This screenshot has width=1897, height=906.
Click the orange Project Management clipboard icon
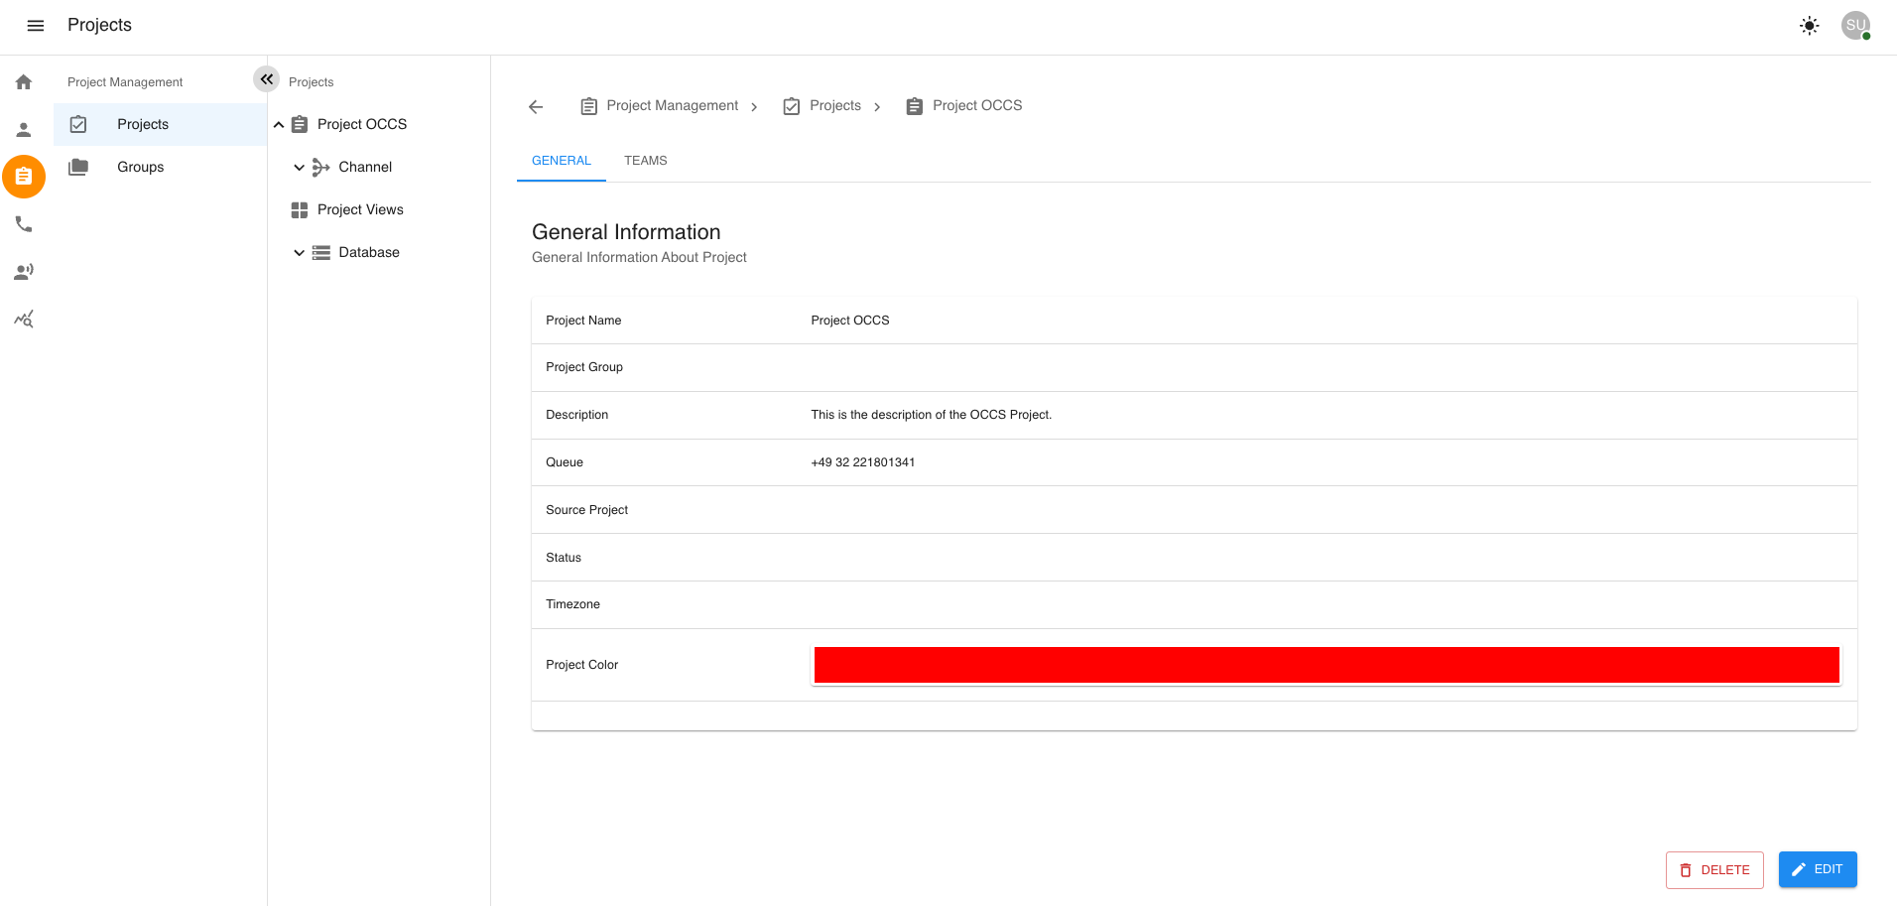pos(23,176)
